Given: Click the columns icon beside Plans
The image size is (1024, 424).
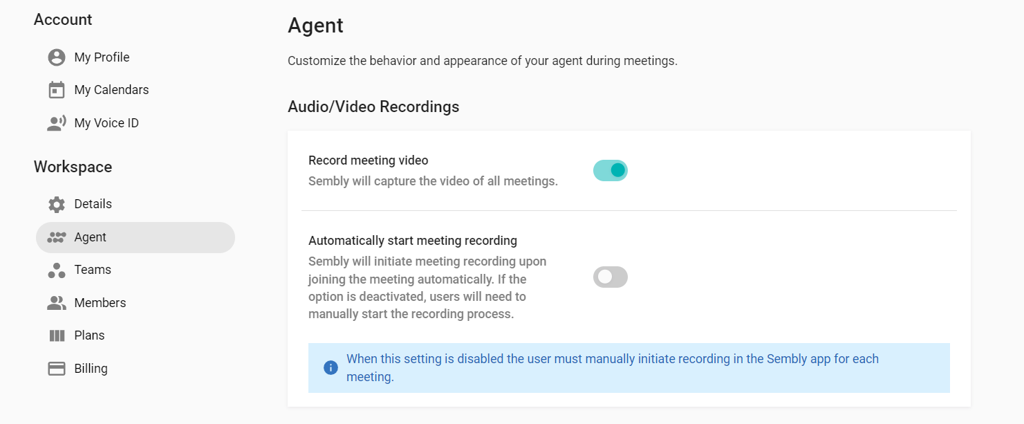Looking at the screenshot, I should (57, 335).
